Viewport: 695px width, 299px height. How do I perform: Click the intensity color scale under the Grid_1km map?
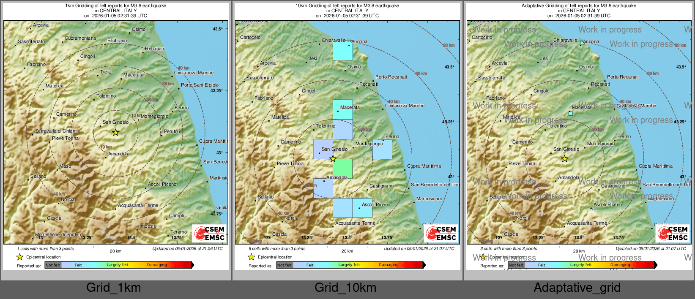coord(119,265)
